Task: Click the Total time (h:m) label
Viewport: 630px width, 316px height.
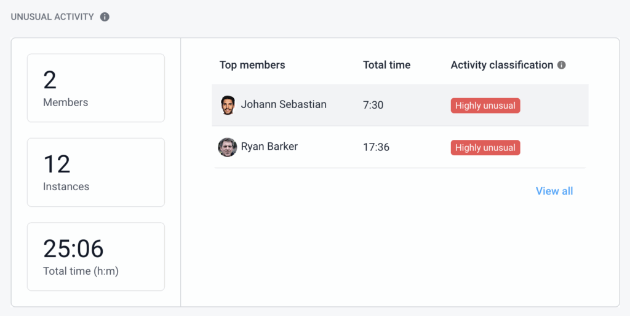Action: tap(81, 271)
